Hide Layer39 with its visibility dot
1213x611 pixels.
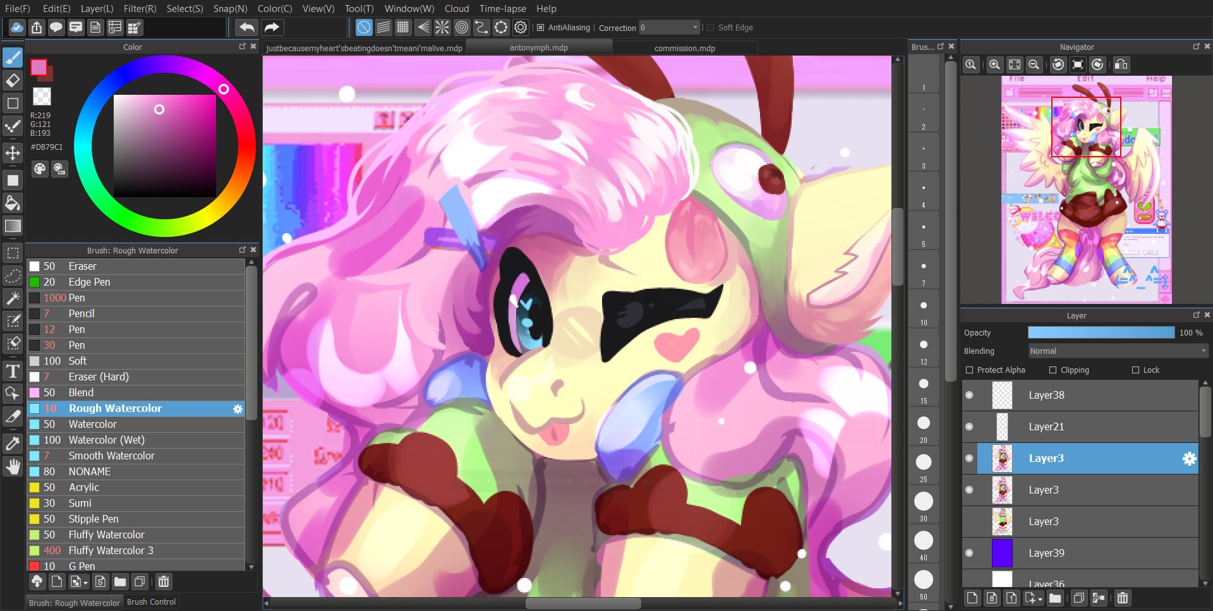coord(969,554)
